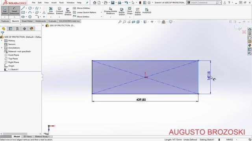
Task: Switch to the Weldments tab
Action: coord(41,21)
